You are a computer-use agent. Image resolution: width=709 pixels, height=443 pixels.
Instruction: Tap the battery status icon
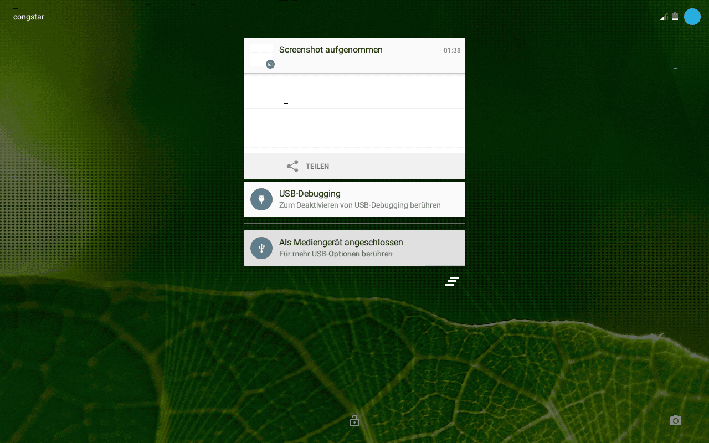click(x=675, y=17)
